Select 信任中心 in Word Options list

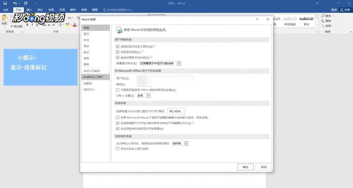tap(96, 89)
